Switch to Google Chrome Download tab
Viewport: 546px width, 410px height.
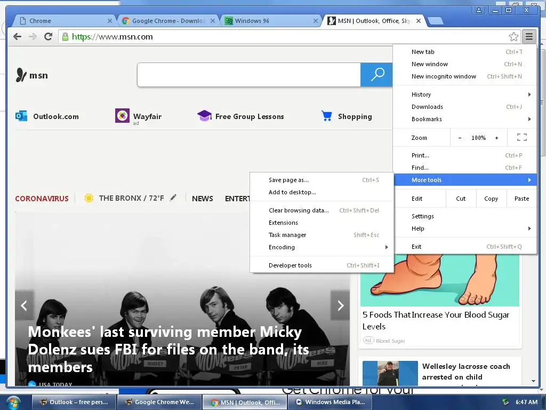point(168,21)
